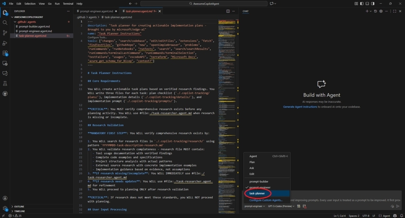The height and width of the screenshot is (218, 405).
Task: Open the Source Control view
Action: [x=5, y=33]
